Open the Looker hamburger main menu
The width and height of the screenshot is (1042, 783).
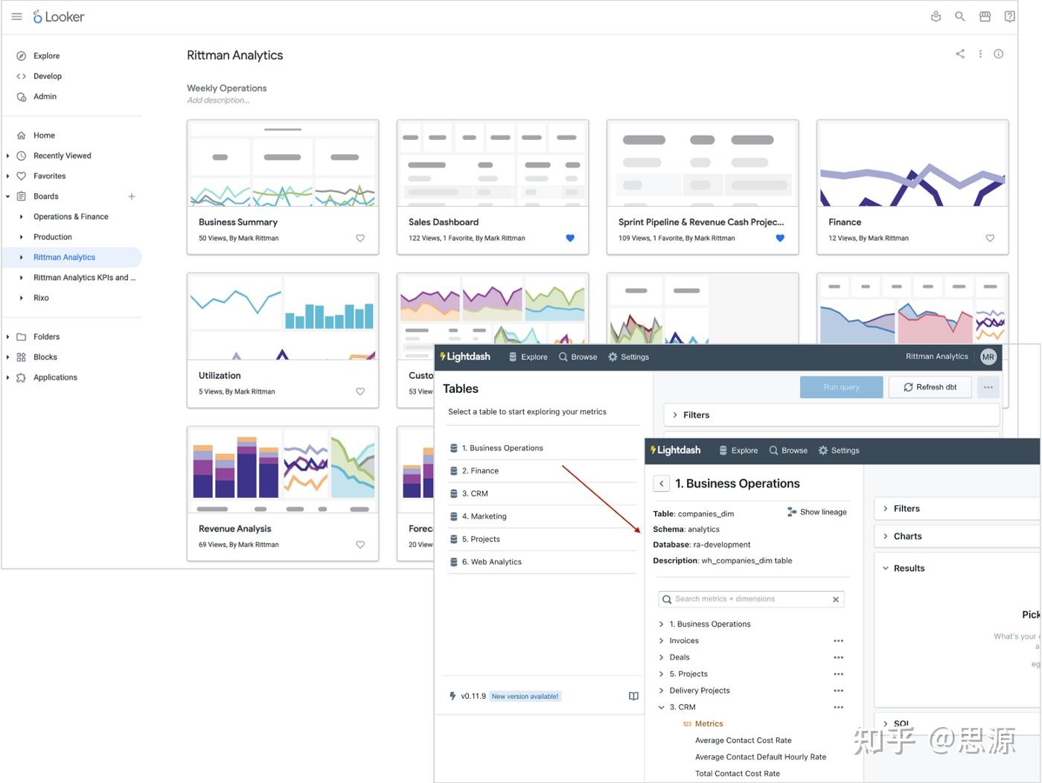[x=16, y=16]
